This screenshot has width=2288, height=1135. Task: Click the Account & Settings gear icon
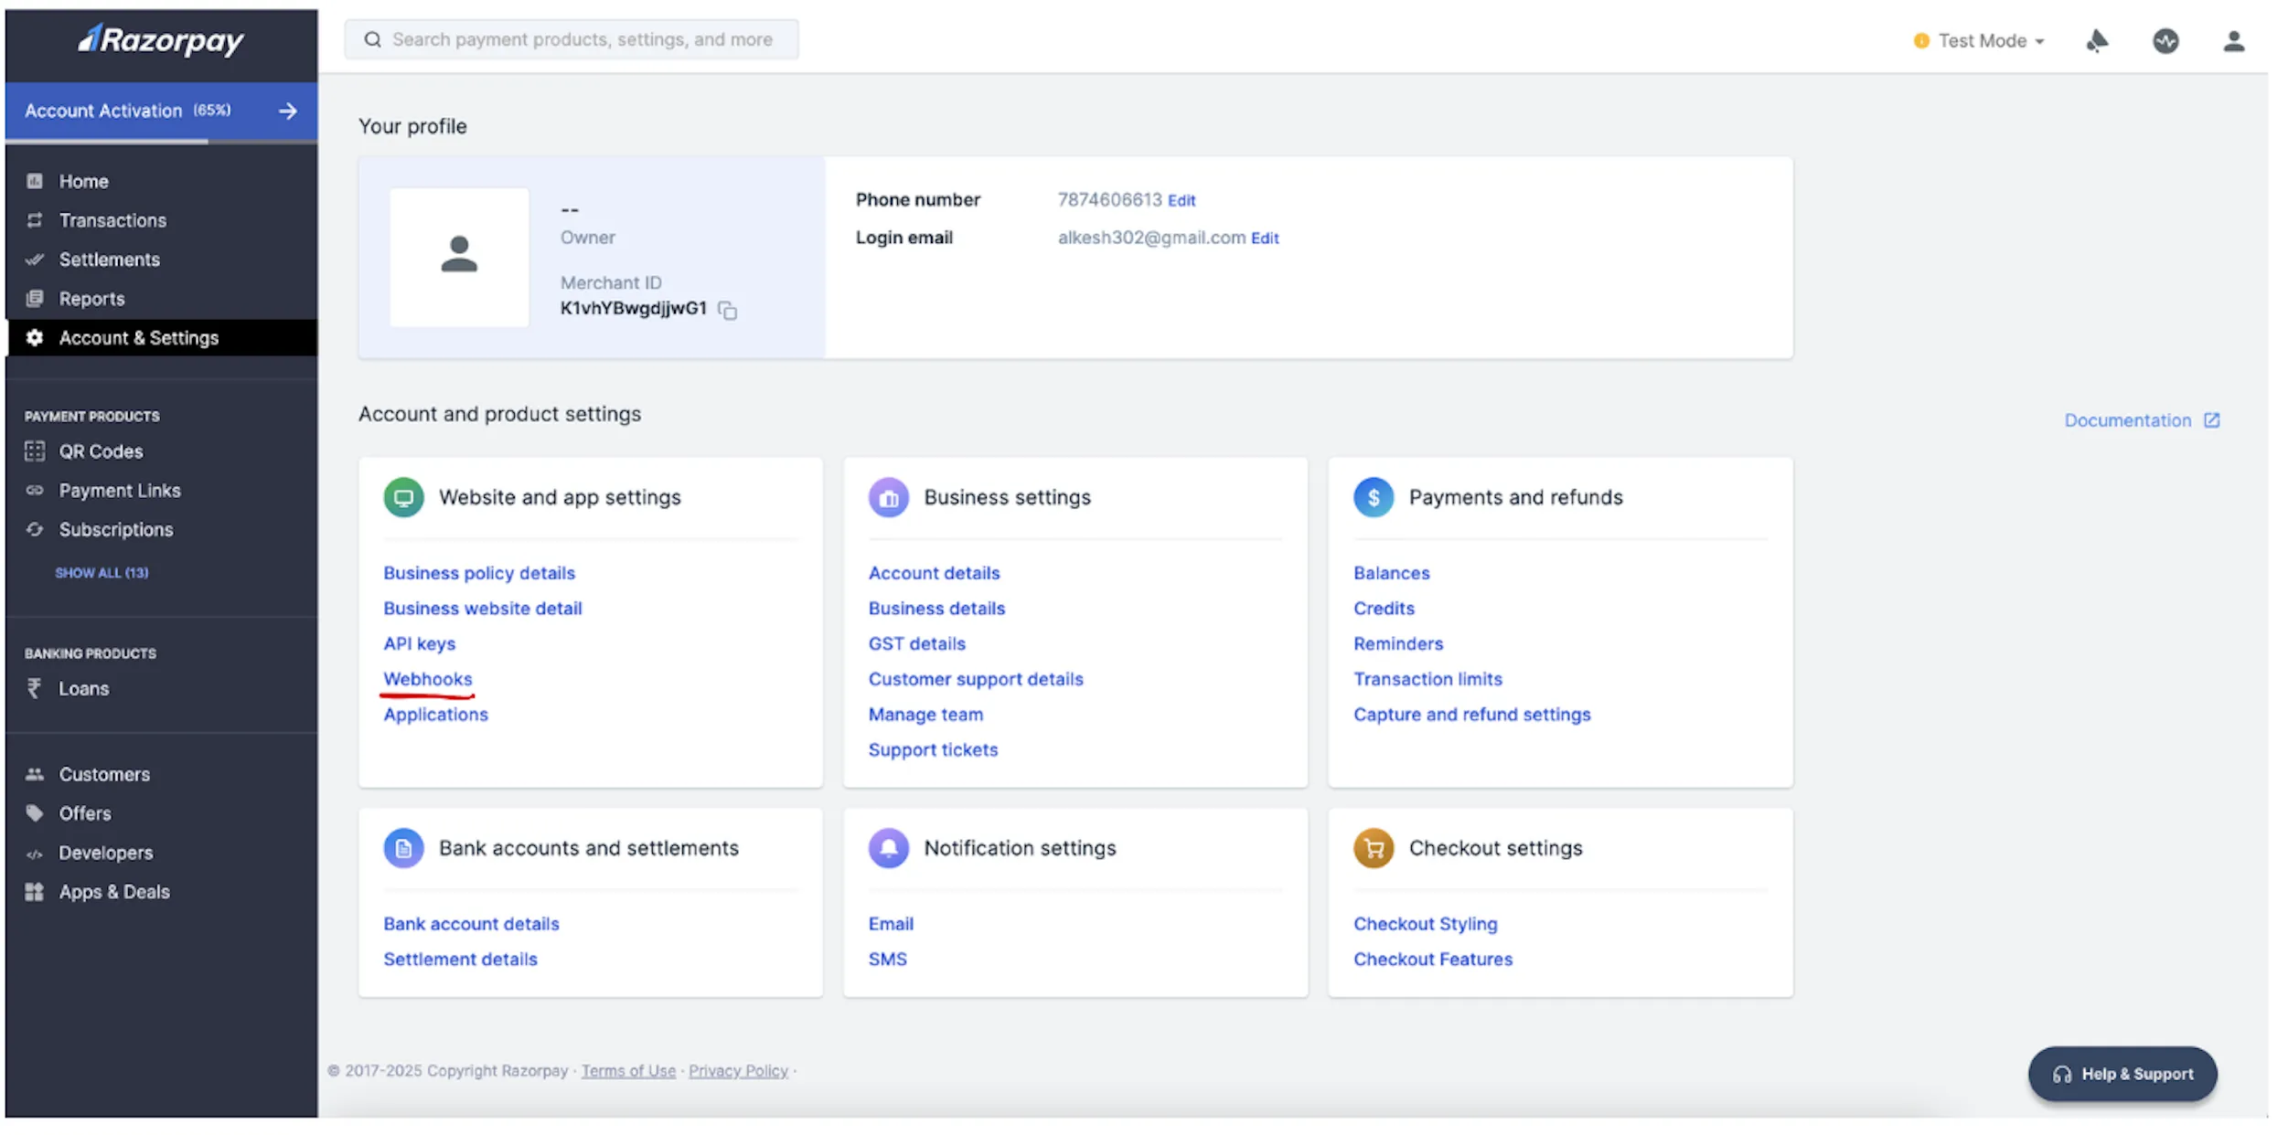35,338
